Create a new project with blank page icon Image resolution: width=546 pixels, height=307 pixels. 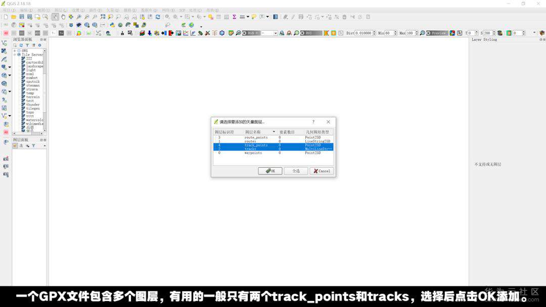point(6,17)
